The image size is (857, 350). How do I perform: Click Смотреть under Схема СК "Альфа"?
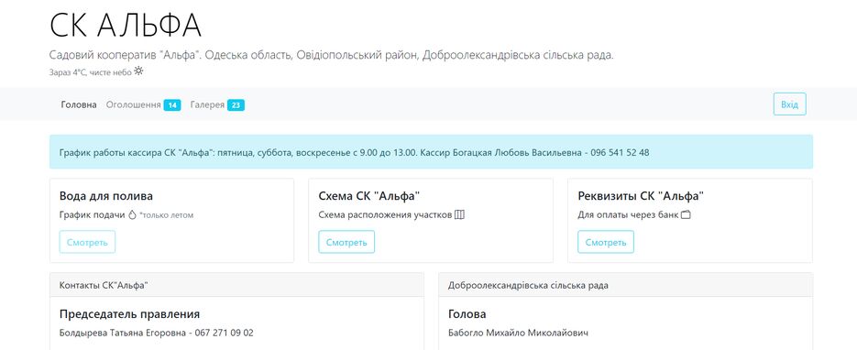point(346,242)
